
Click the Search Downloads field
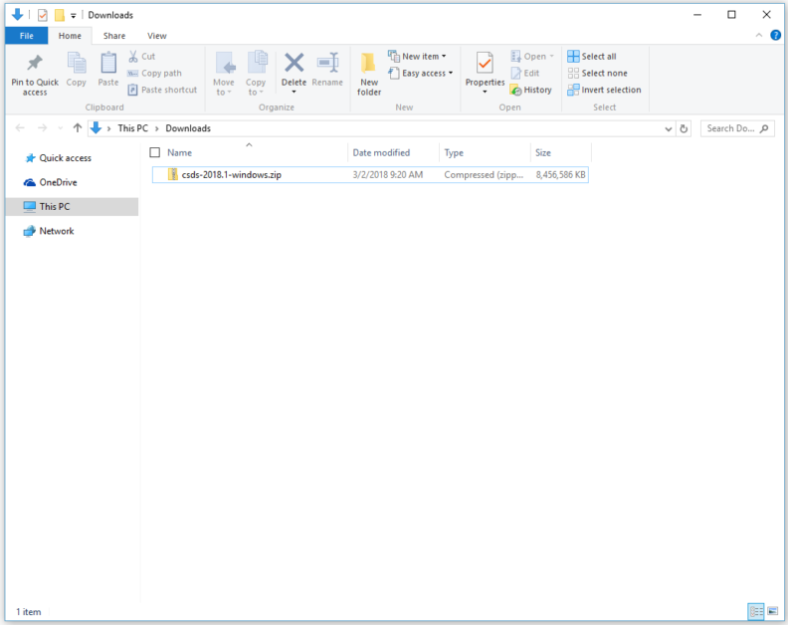tap(732, 128)
